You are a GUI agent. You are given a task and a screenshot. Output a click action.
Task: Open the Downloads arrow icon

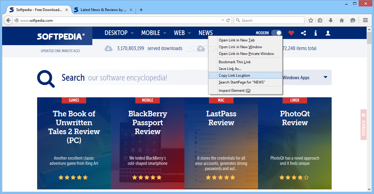click(x=331, y=20)
